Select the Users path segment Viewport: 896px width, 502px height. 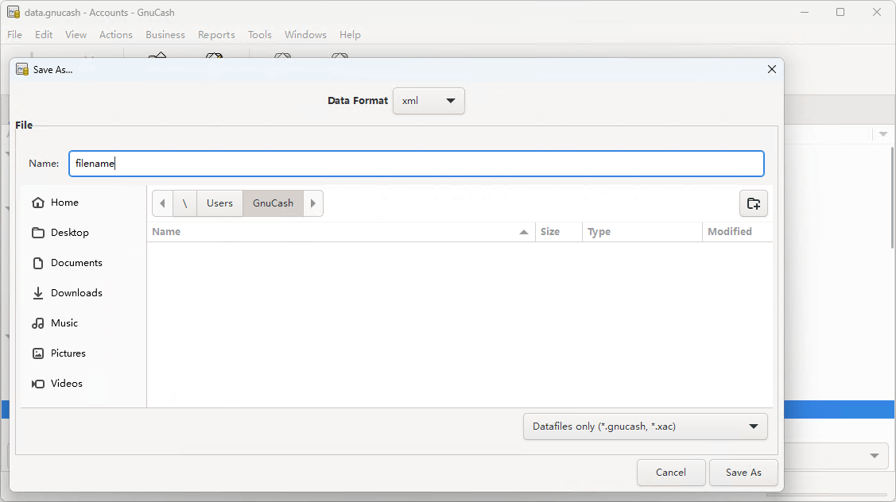tap(219, 203)
